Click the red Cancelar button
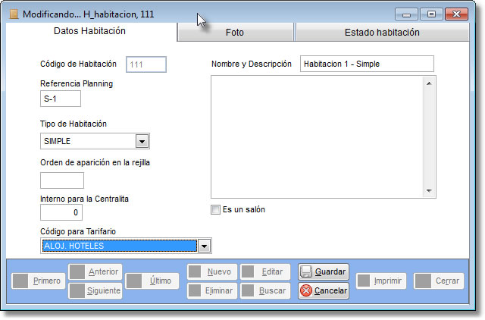 (324, 290)
